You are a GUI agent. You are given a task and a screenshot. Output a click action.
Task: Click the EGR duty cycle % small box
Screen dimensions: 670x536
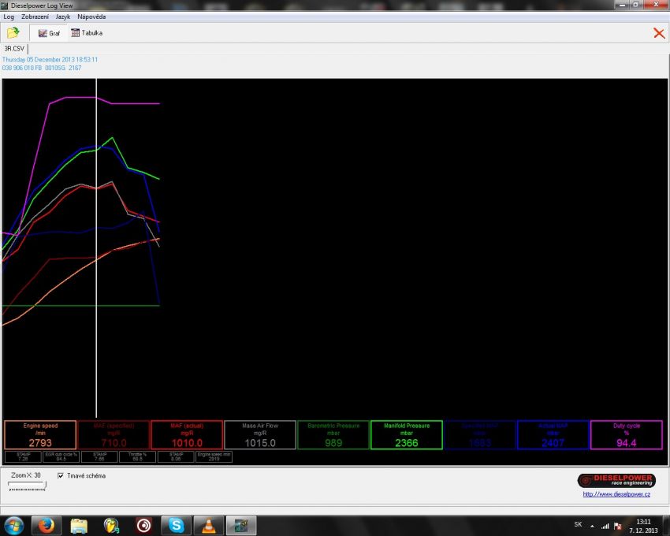coord(61,456)
